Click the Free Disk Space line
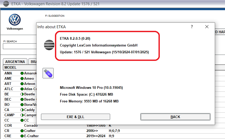This screenshot has width=225, height=139. coord(86,94)
